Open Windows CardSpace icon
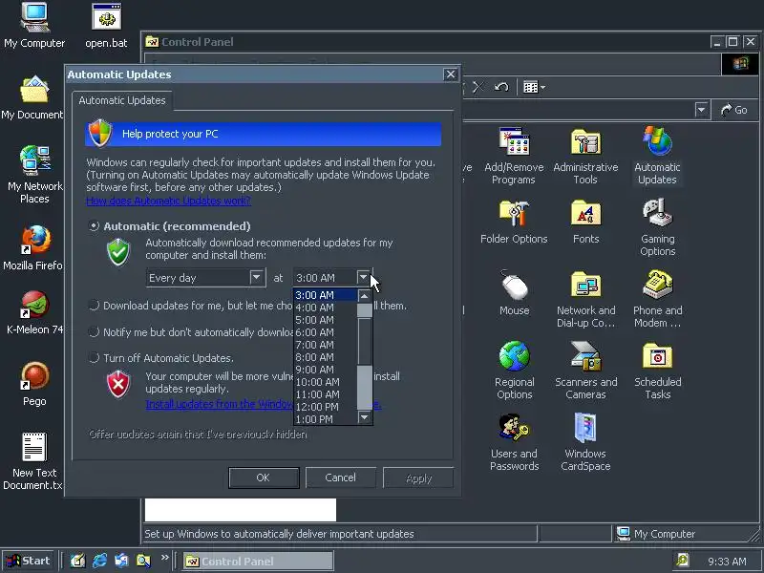Viewport: 764px width, 573px height. click(585, 442)
